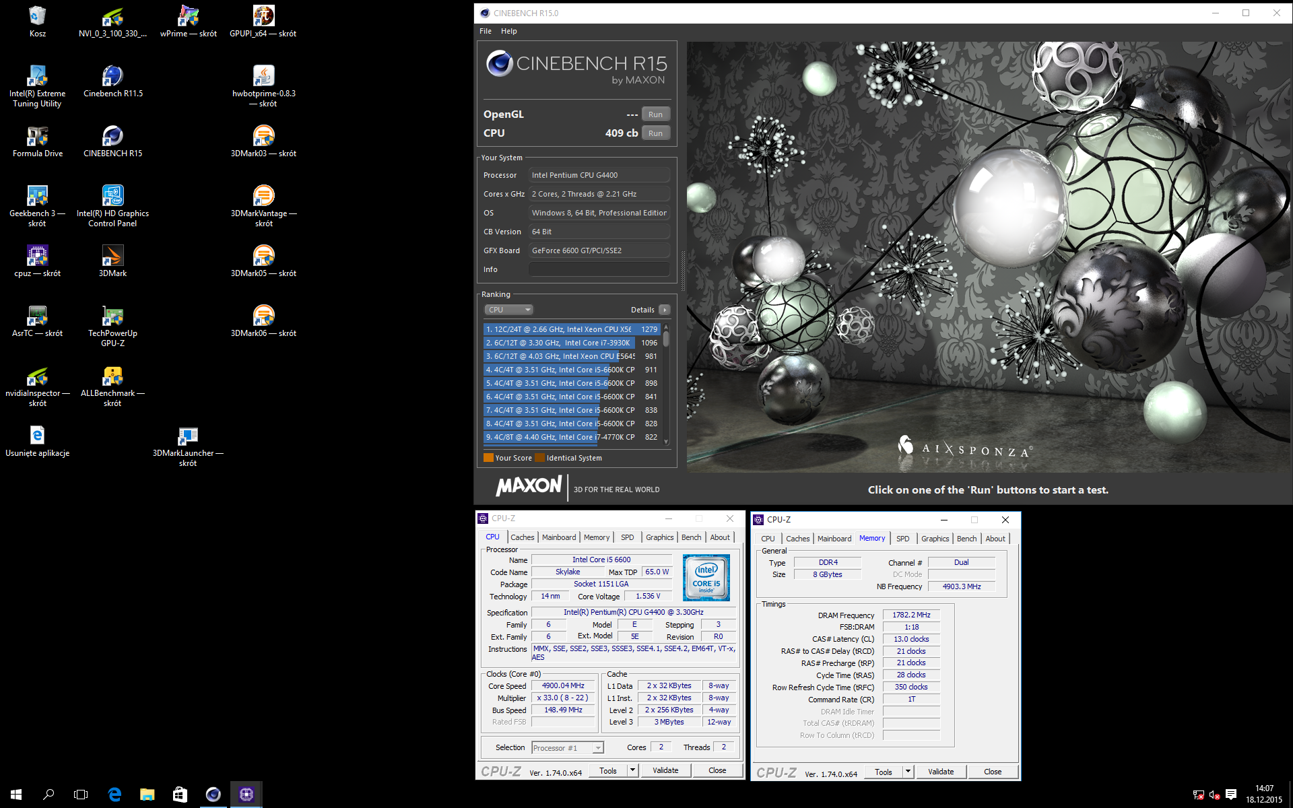The height and width of the screenshot is (808, 1293).
Task: Open SPD tab in right CPU-Z window
Action: 903,539
